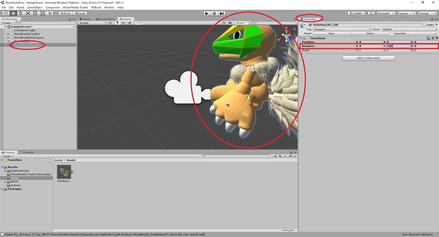
Task: Toggle Pivot/Center handle position
Action: [65, 13]
